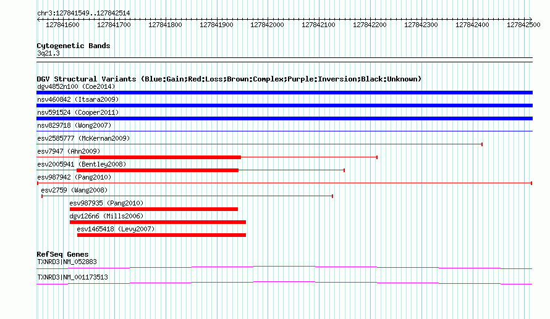Click the red end tick of esv2759

click(x=332, y=196)
